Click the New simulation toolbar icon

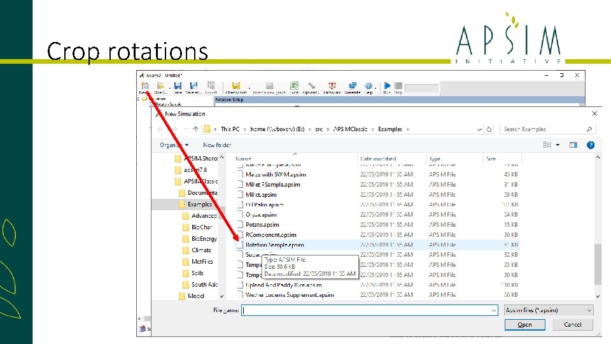point(144,86)
